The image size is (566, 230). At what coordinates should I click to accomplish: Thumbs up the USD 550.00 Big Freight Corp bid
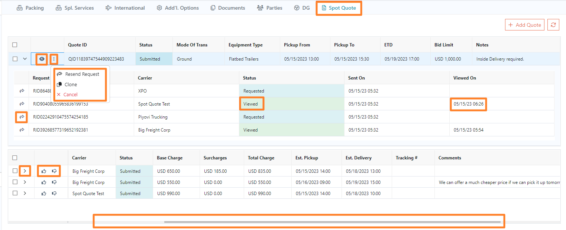[x=44, y=182]
